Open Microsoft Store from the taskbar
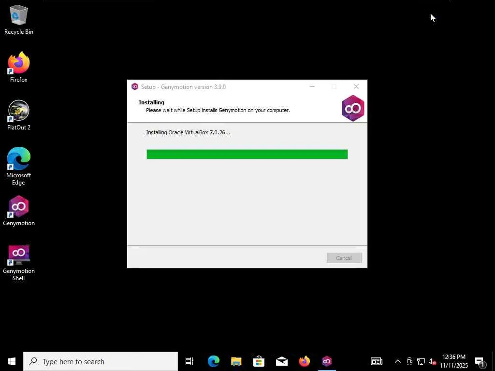 coord(259,361)
